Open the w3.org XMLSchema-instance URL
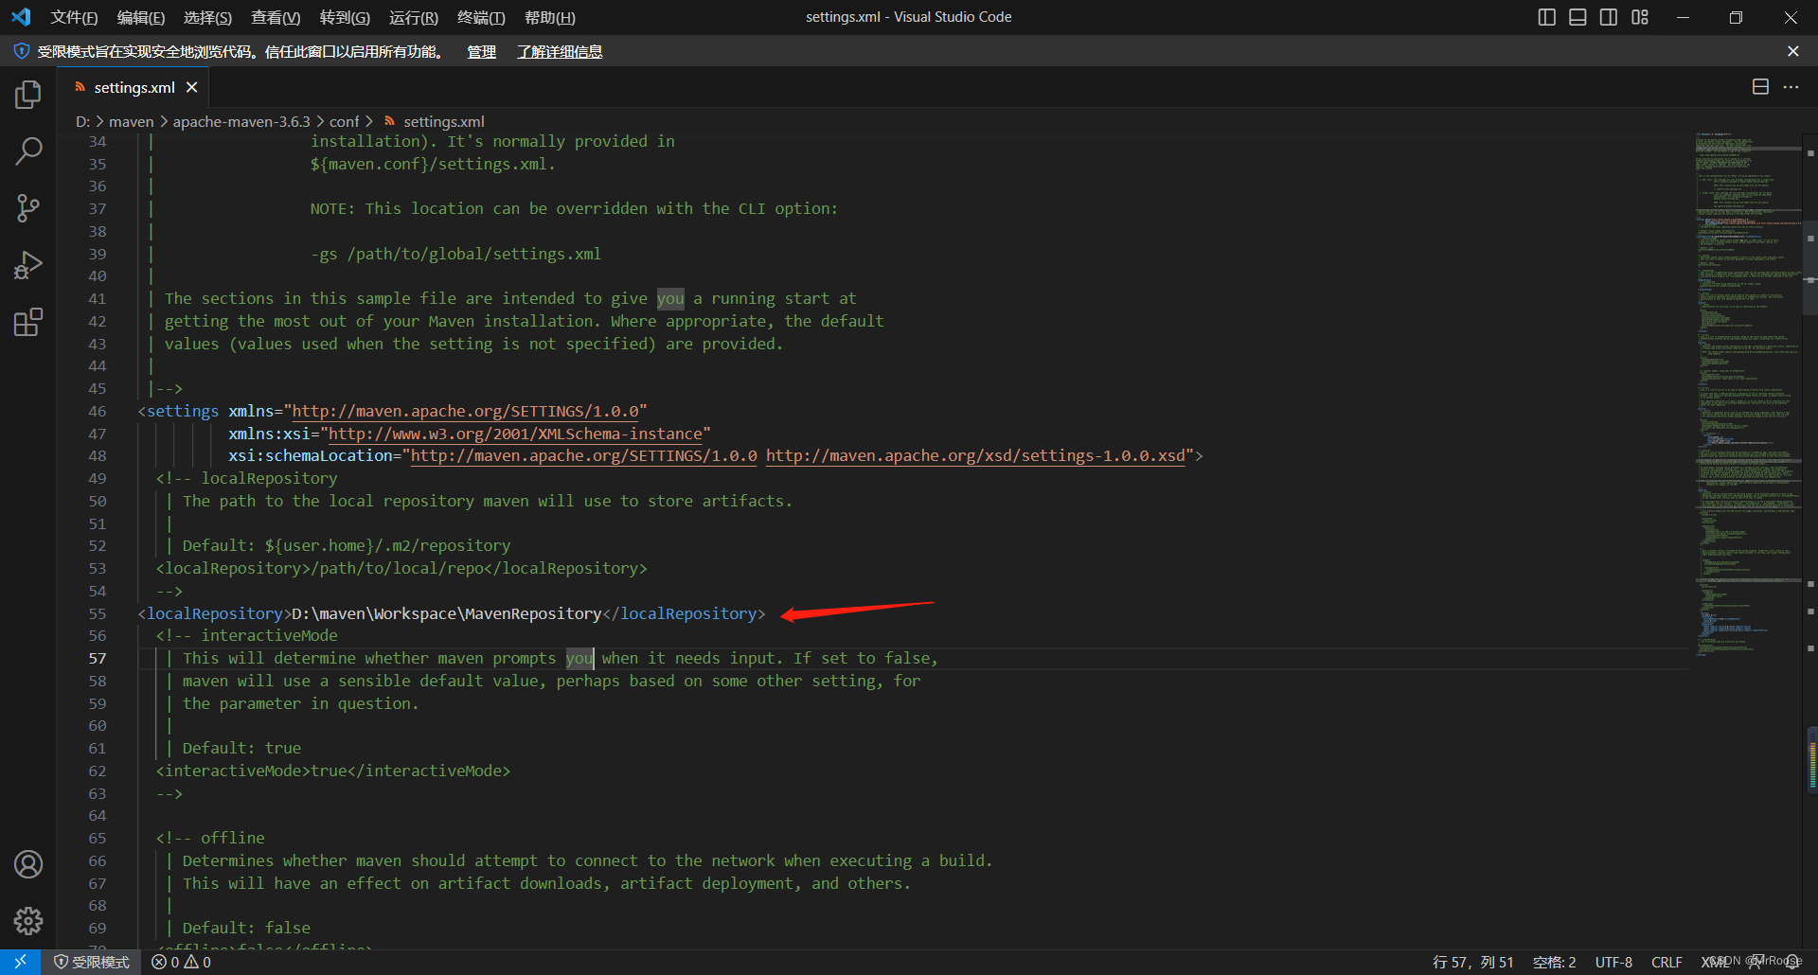 coord(515,434)
